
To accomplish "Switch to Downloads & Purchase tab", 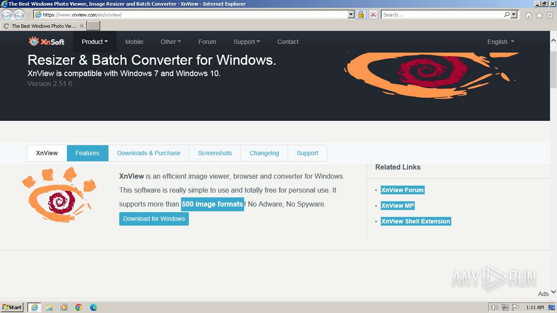I will point(149,153).
